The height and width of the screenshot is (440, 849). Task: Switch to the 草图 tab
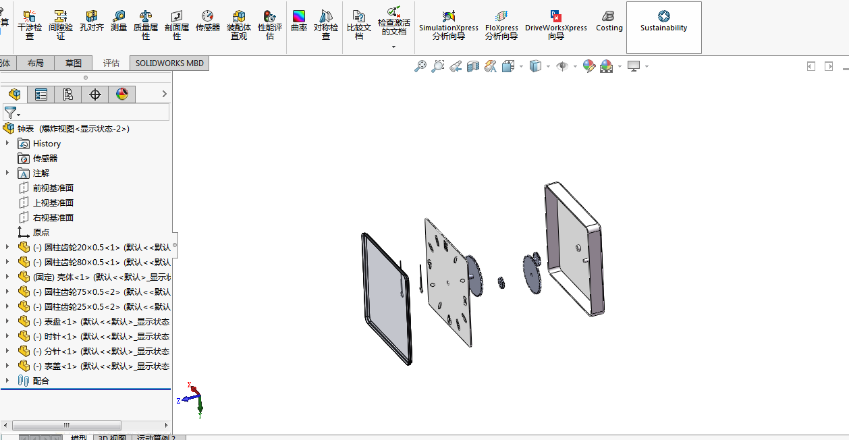[74, 63]
